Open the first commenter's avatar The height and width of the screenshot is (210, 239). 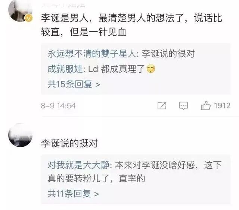(20, 10)
